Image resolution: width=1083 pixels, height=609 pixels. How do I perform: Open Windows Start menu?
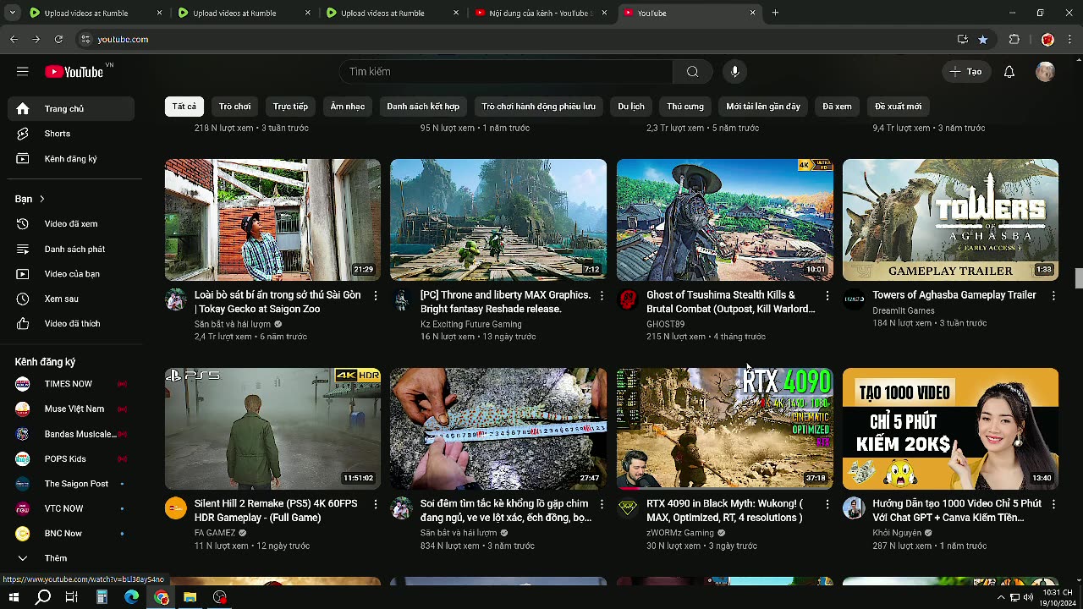tap(14, 597)
